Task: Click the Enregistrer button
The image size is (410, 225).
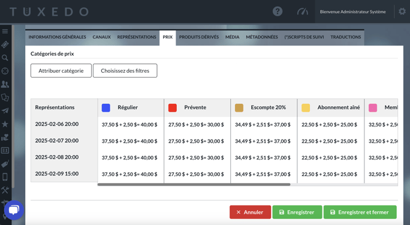Action: coord(297,212)
